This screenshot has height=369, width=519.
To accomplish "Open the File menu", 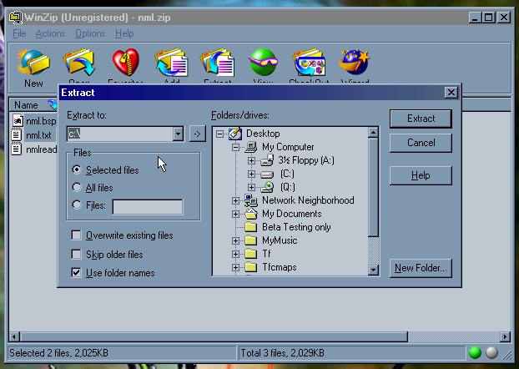I will (x=19, y=33).
